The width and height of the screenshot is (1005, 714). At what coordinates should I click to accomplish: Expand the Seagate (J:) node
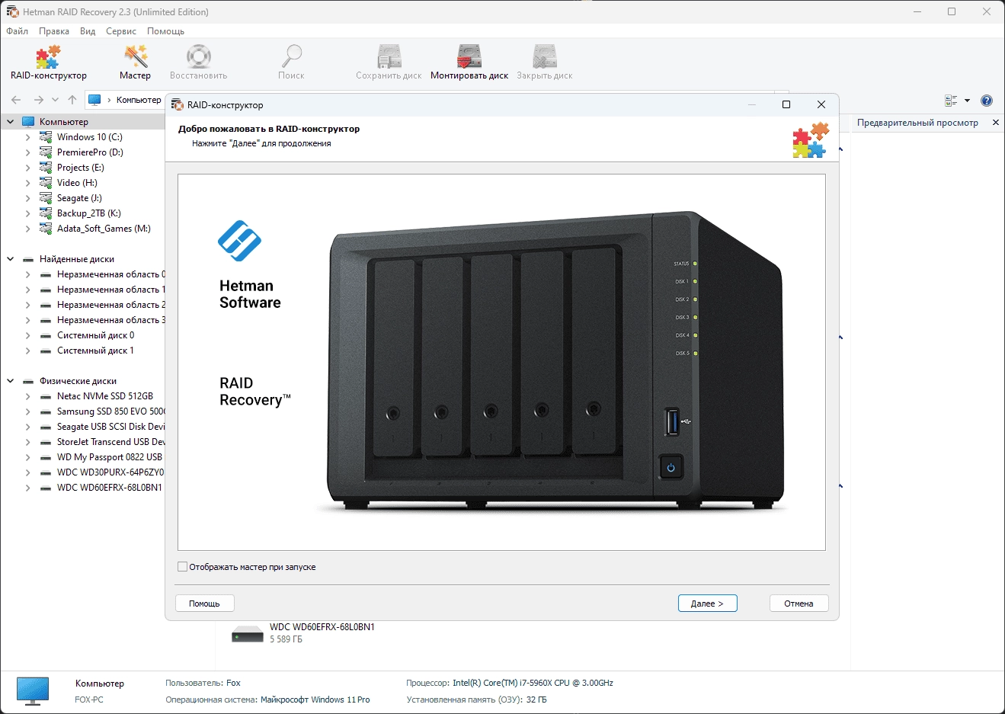28,198
